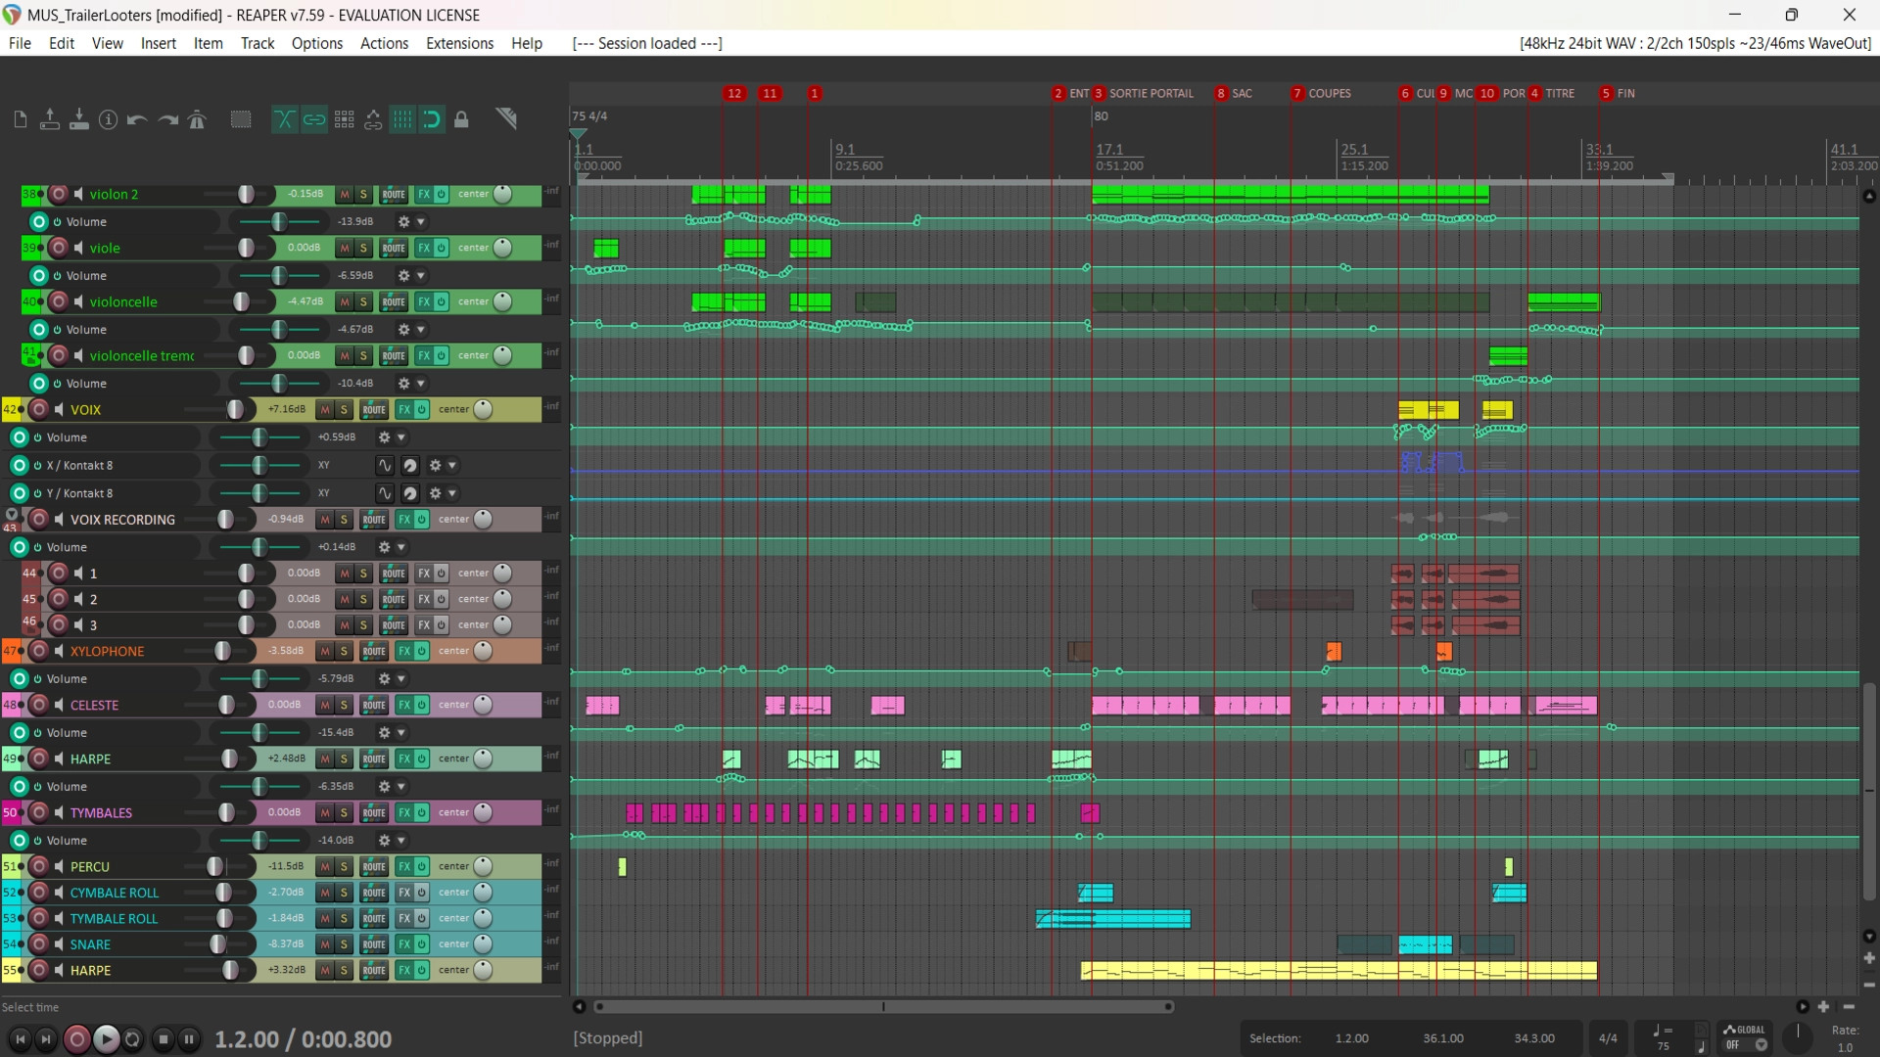Click the Undo arrow icon
The height and width of the screenshot is (1057, 1880).
[137, 119]
